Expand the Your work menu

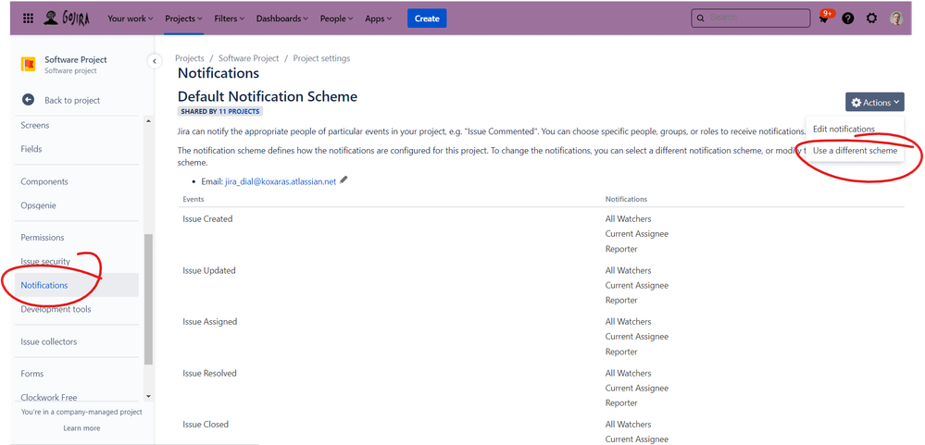pyautogui.click(x=131, y=19)
